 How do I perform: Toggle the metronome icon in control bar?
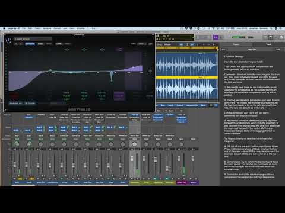221,37
